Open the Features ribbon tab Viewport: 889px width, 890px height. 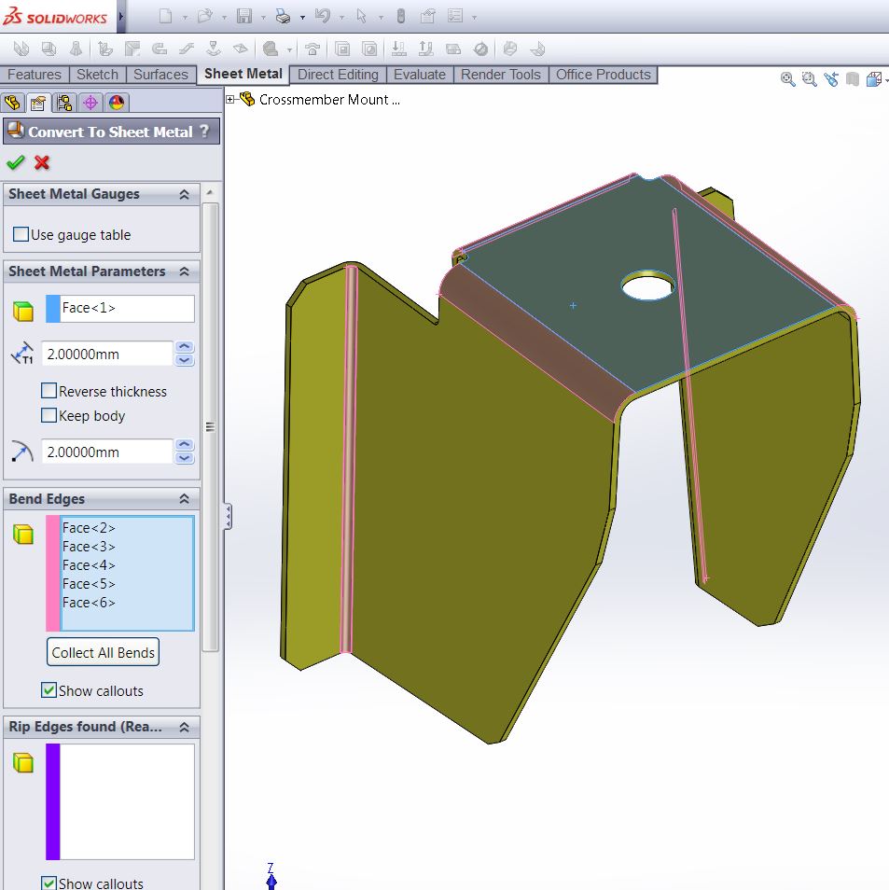35,75
